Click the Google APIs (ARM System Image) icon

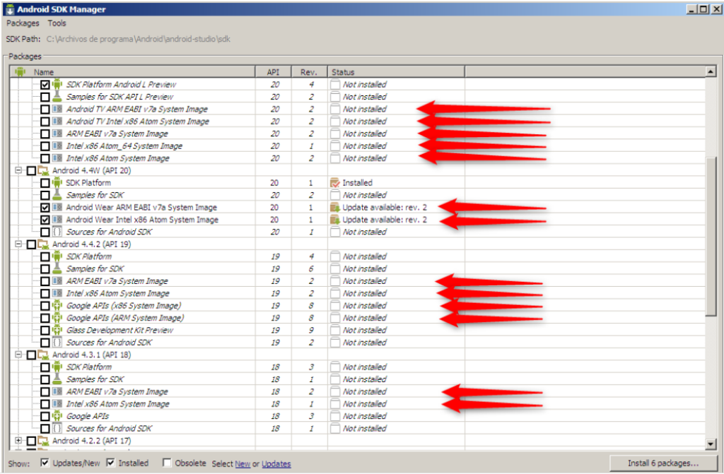[x=57, y=318]
